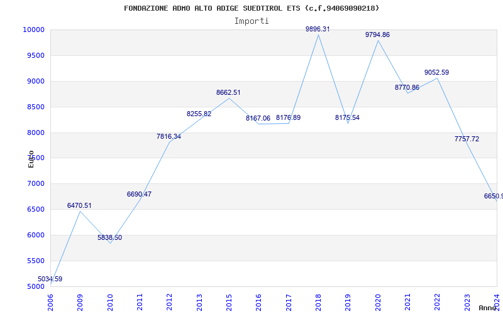The height and width of the screenshot is (314, 503).
Task: Select data label 8770.86
Action: (x=407, y=87)
